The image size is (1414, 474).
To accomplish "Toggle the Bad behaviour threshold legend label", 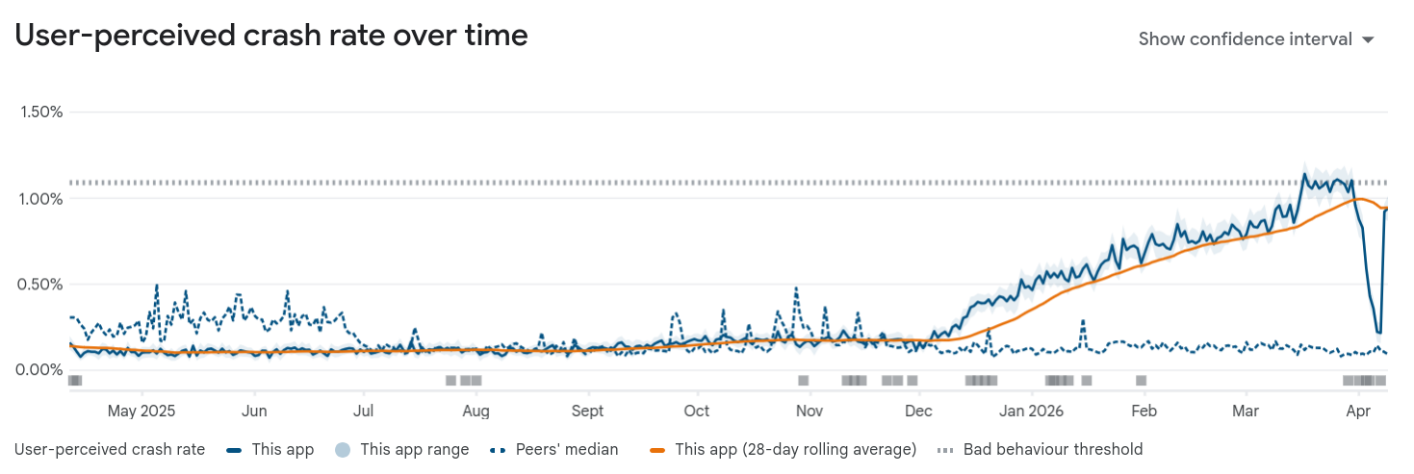I will (1053, 449).
